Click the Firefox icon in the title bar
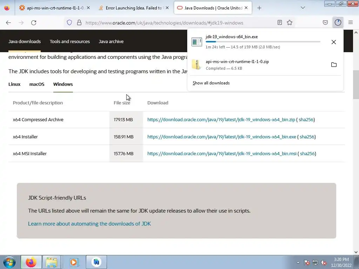 [x=7, y=8]
